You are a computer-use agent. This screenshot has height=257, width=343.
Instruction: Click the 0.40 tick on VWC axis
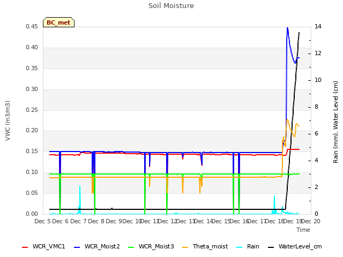tap(32, 48)
